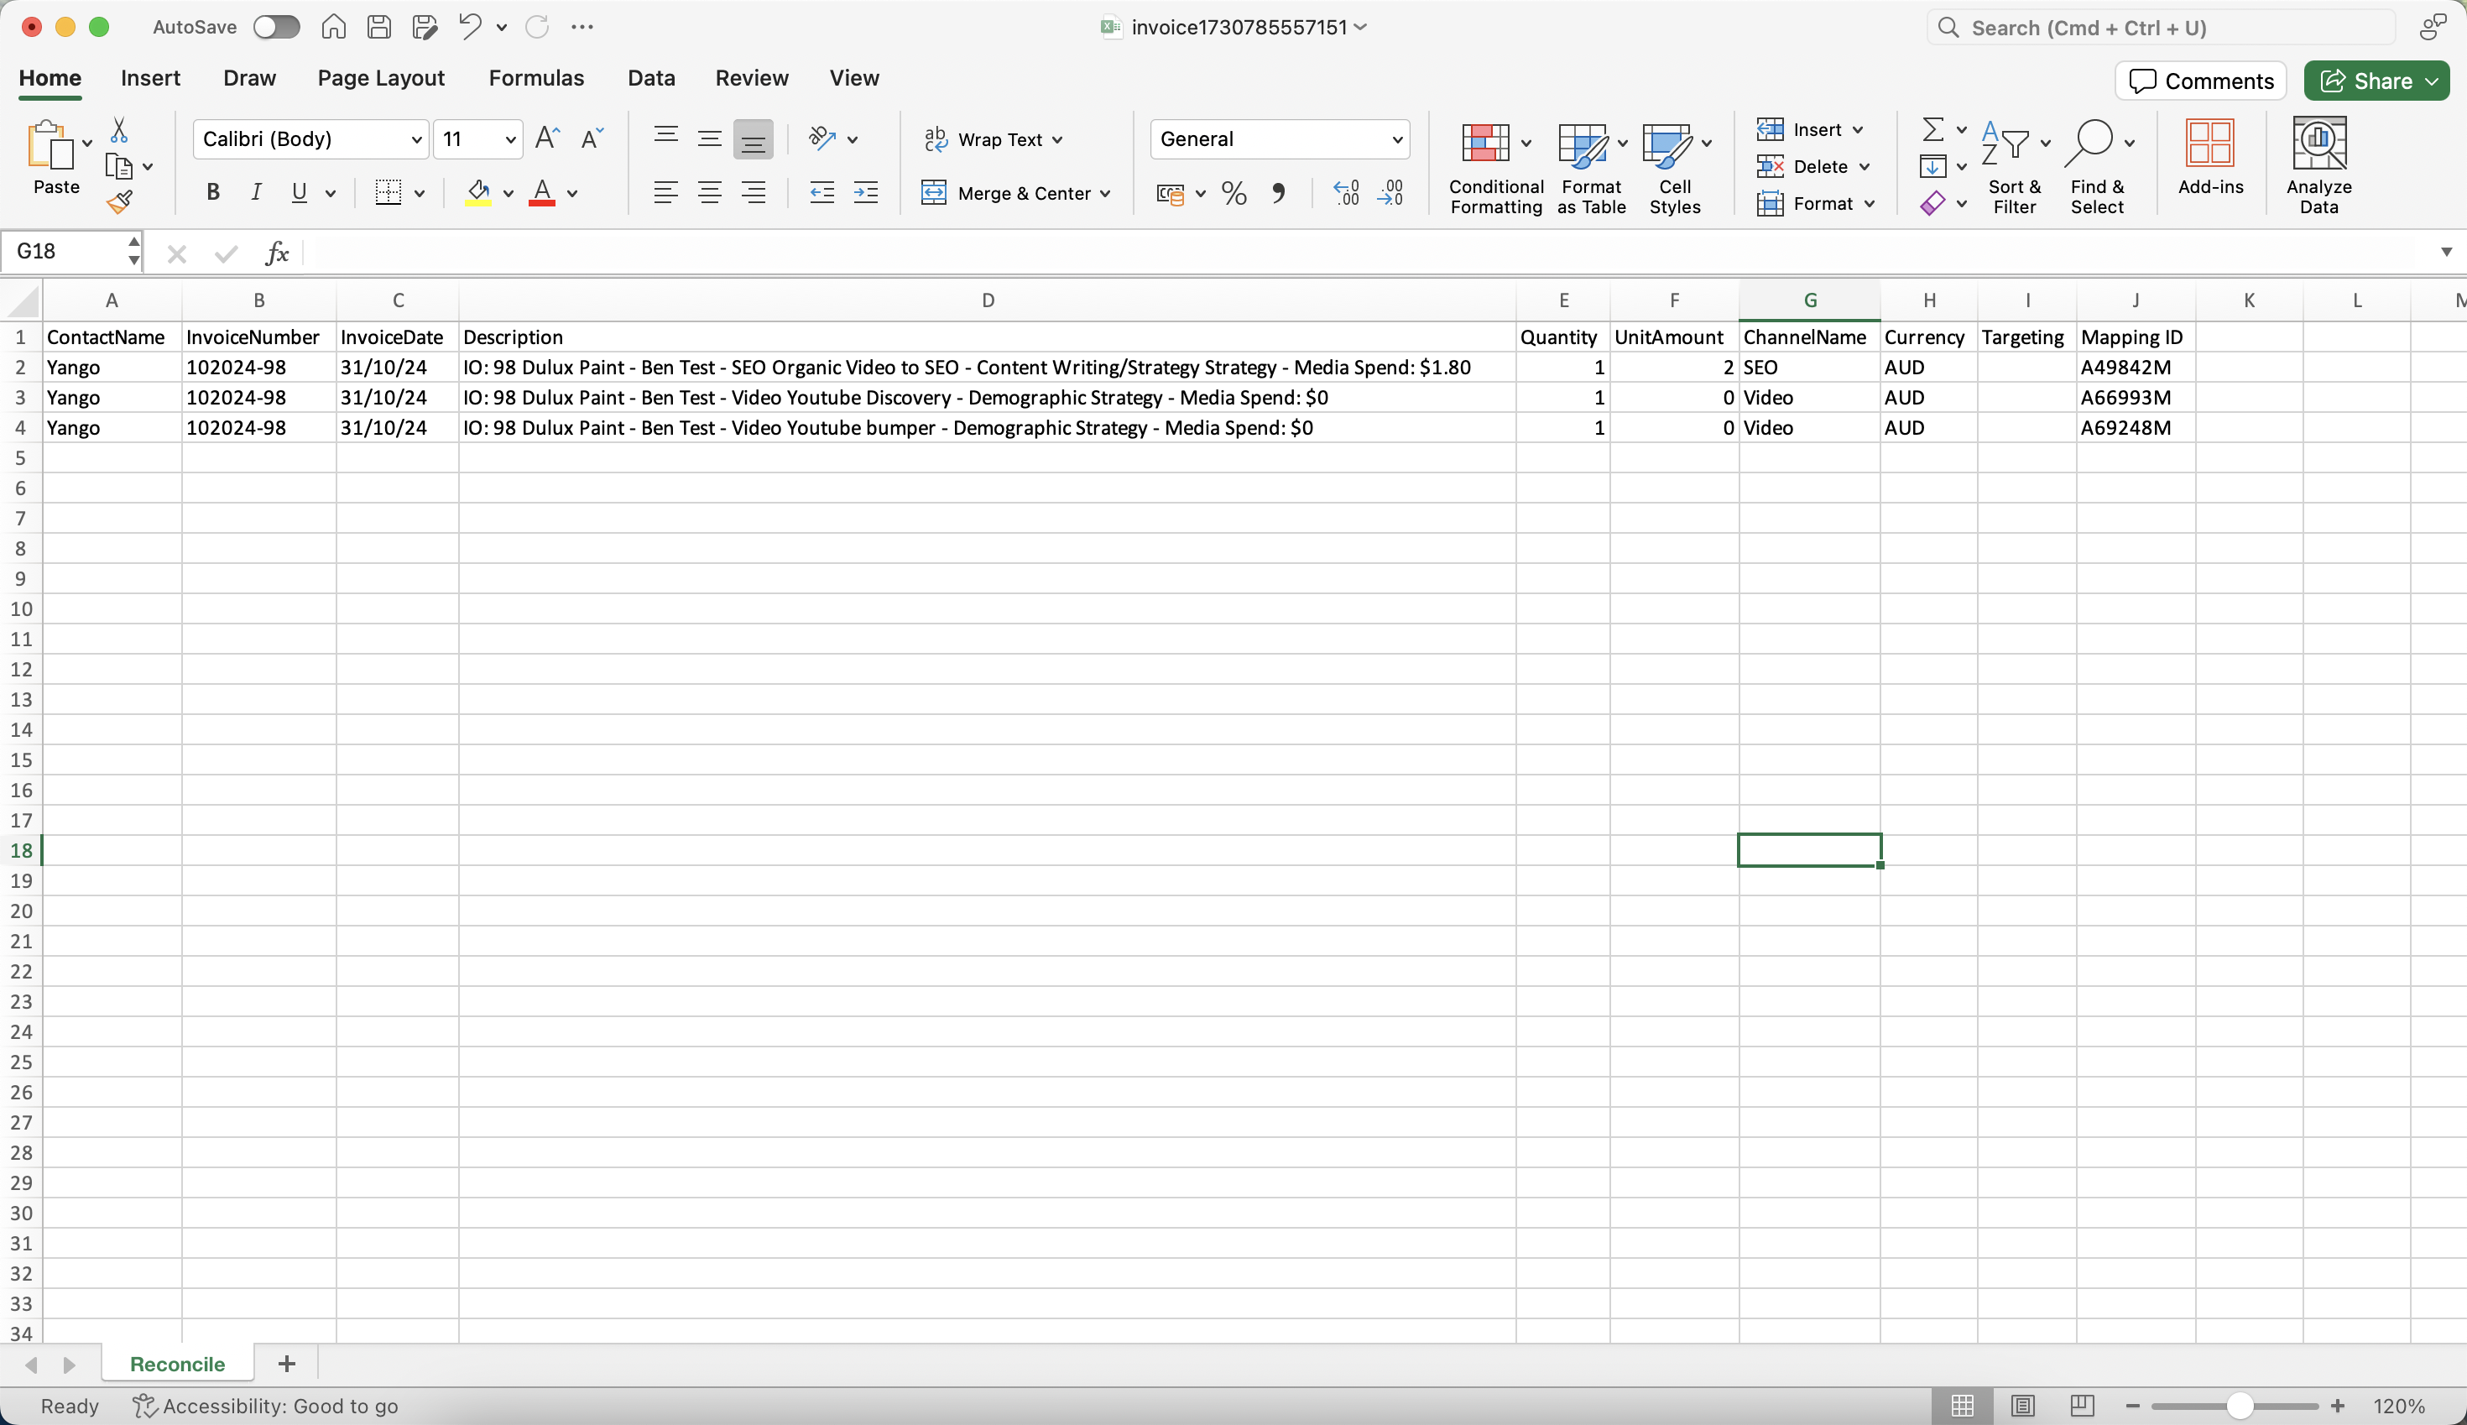This screenshot has width=2467, height=1425.
Task: Click the Copy icon
Action: click(x=119, y=166)
